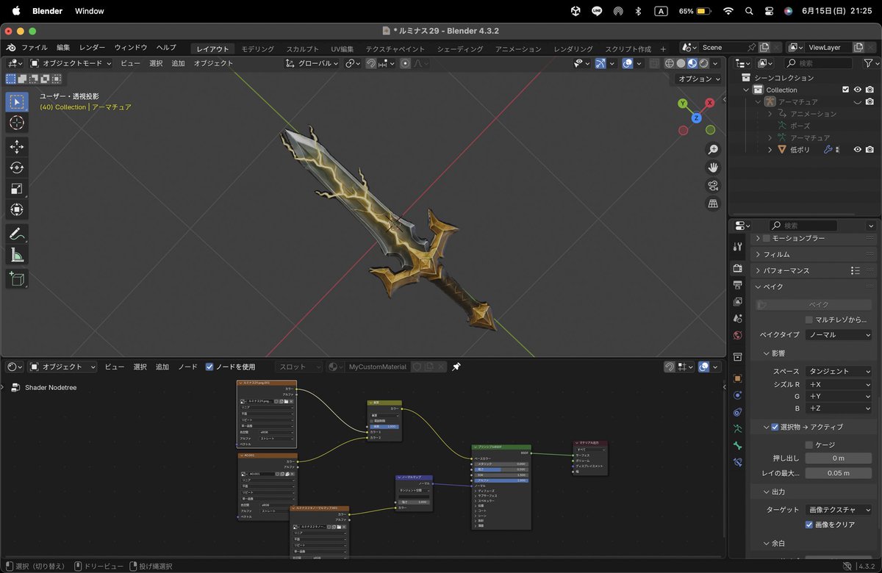Click レイの最大 0.05 m field
The height and width of the screenshot is (573, 882).
pos(838,473)
